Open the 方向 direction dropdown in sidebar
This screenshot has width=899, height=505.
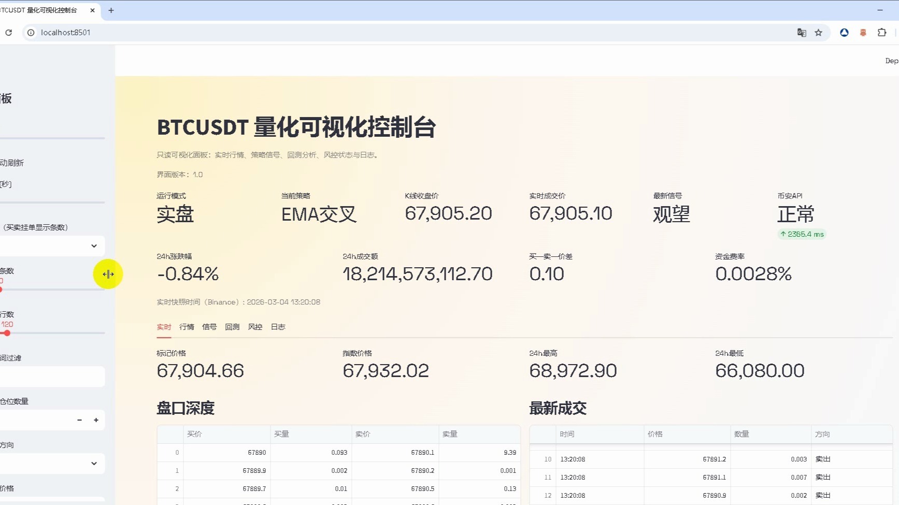tap(52, 464)
